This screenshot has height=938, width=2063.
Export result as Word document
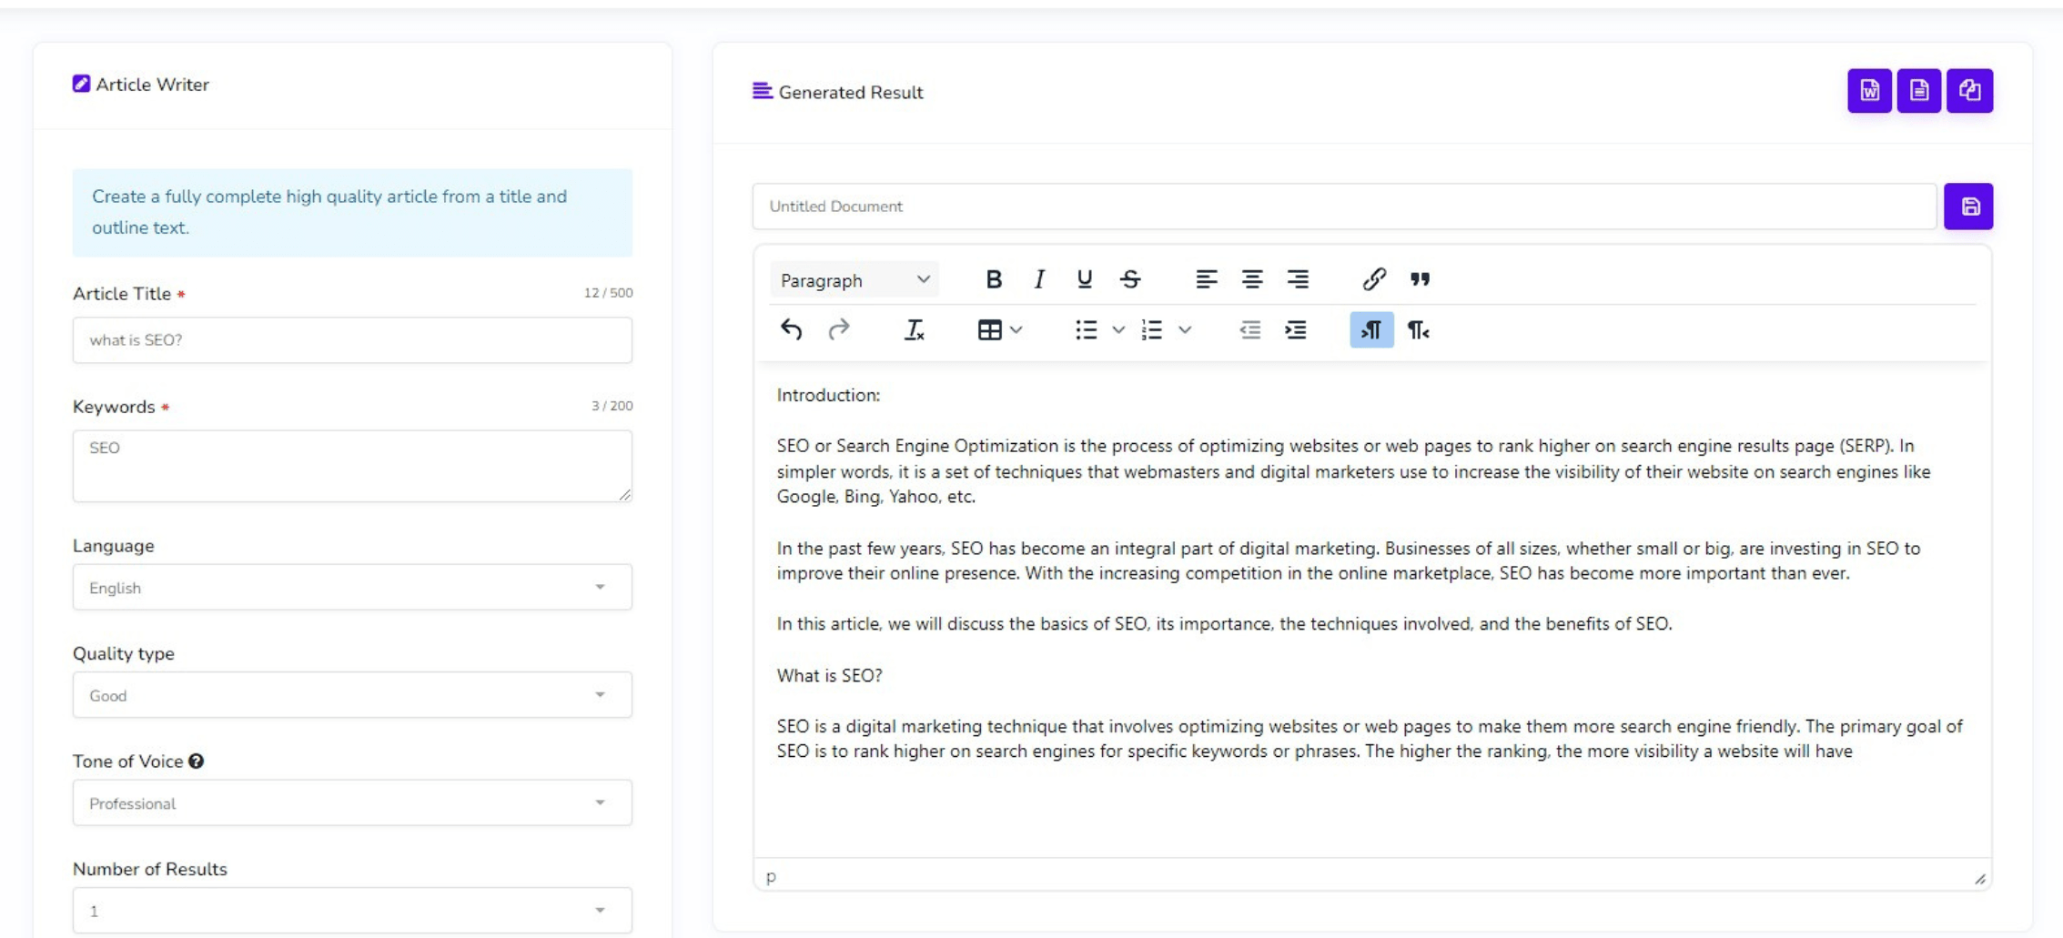click(1869, 91)
